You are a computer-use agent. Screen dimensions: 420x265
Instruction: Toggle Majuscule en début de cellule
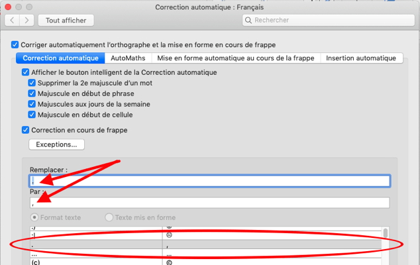click(32, 115)
